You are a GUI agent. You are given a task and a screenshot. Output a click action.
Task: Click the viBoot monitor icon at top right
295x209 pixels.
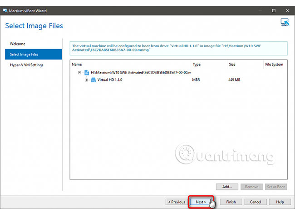285,22
